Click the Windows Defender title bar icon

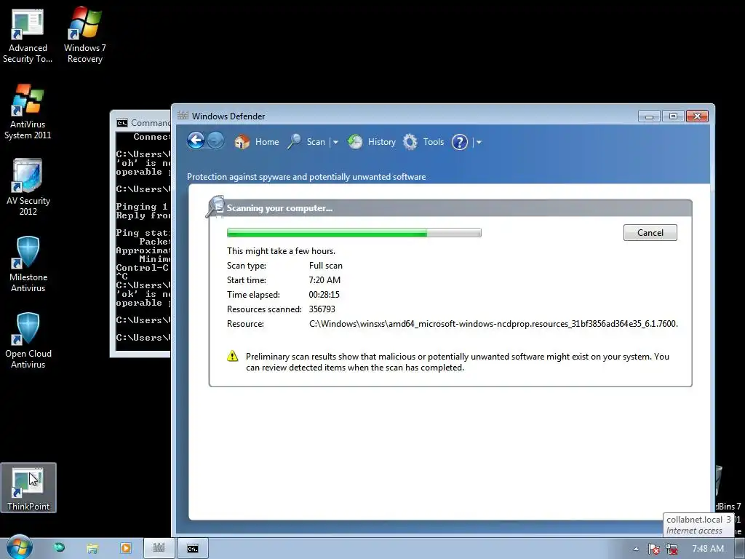183,116
